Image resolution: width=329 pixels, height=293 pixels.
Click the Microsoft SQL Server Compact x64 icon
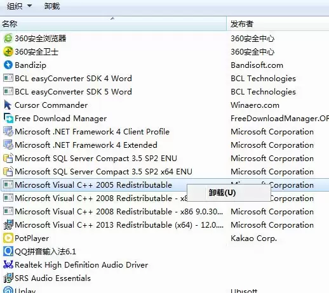point(8,171)
